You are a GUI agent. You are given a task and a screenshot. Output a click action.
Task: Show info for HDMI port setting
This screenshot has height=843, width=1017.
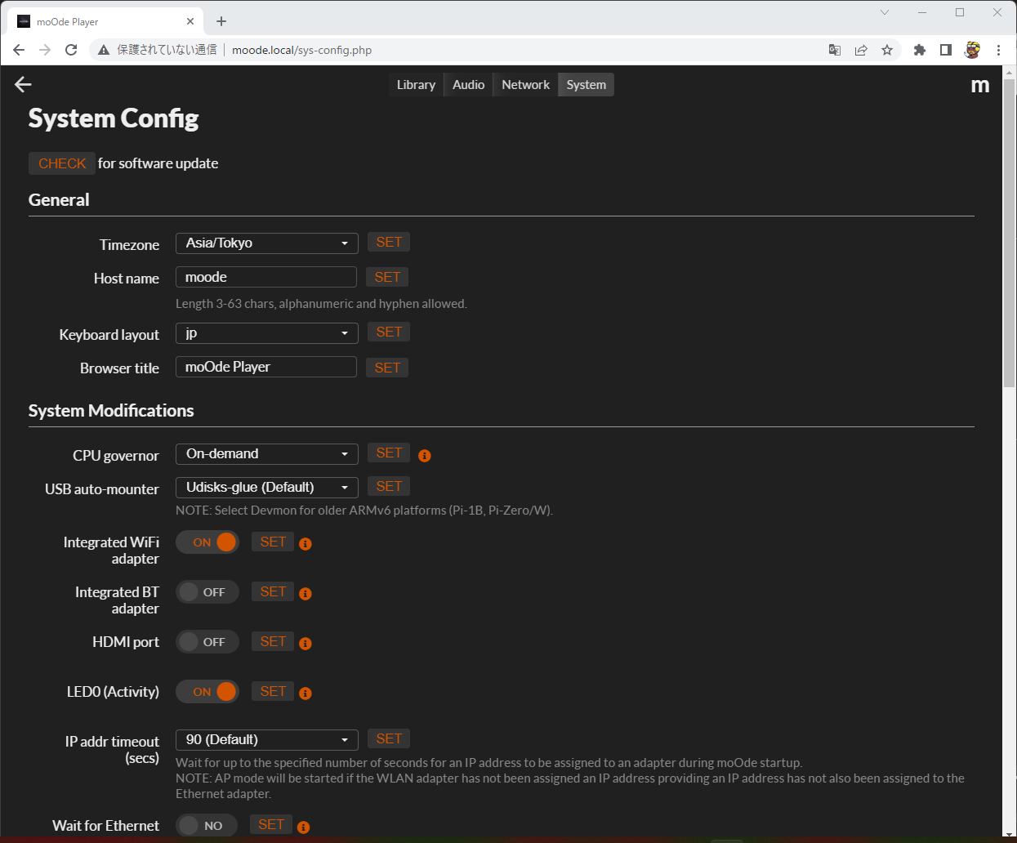pos(306,644)
